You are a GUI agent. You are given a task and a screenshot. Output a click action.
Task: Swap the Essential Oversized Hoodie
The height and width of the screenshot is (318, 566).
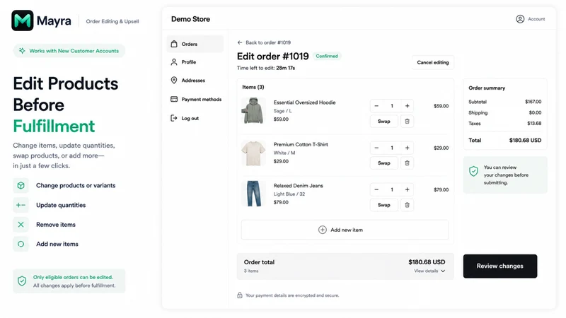click(x=384, y=121)
